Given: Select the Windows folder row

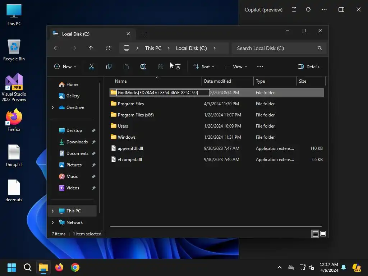Looking at the screenshot, I should 217,137.
